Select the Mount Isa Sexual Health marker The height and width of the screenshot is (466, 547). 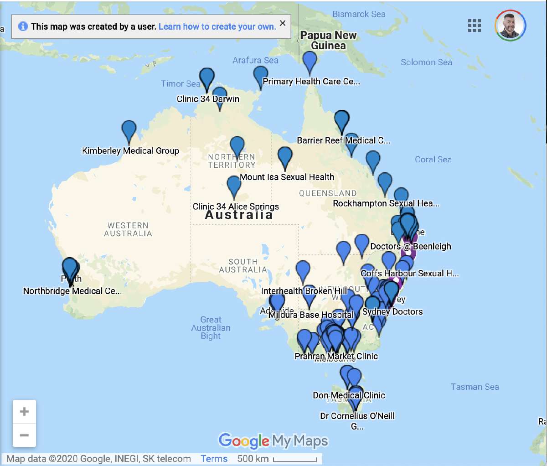(x=285, y=157)
